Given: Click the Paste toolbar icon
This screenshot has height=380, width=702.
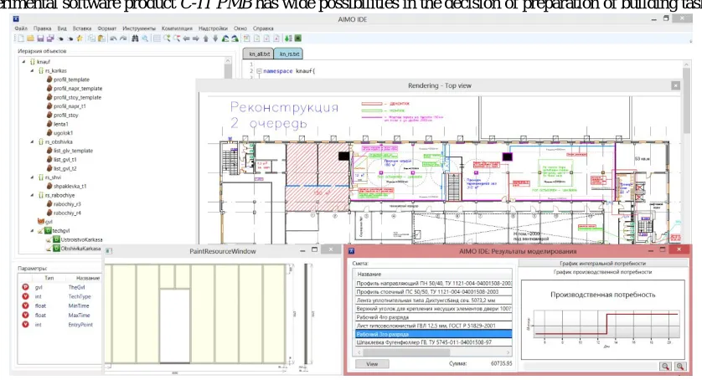Looking at the screenshot, I should [x=101, y=39].
